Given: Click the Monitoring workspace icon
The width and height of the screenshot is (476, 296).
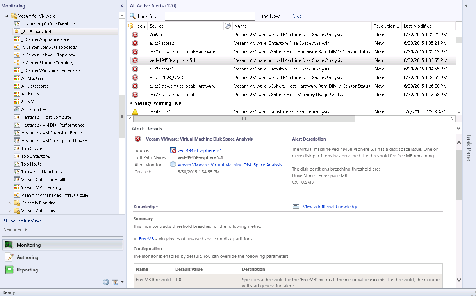Looking at the screenshot, I should click(x=9, y=245).
